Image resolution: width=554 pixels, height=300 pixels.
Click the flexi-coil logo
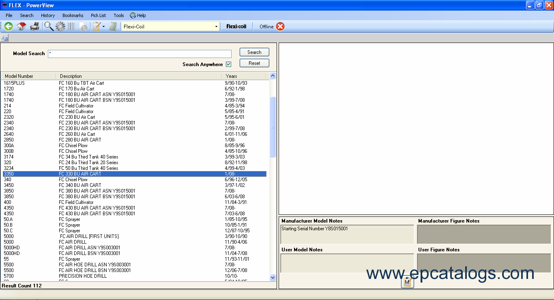[x=236, y=26]
